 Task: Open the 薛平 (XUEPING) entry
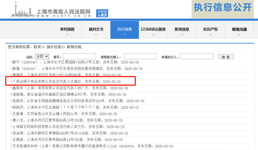point(76,62)
